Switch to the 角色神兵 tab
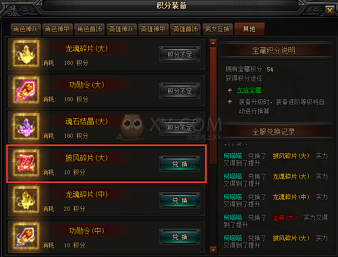The height and width of the screenshot is (257, 338). point(26,29)
